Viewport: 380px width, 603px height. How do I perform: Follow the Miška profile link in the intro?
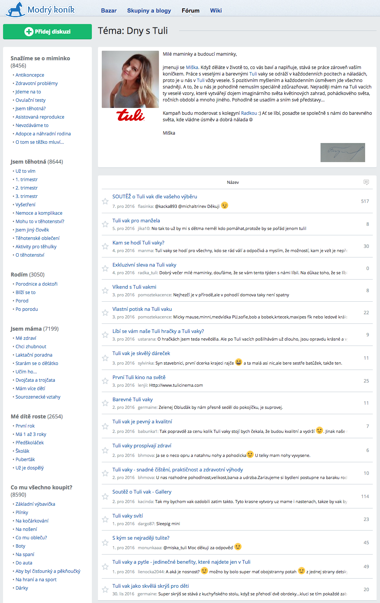click(x=192, y=68)
